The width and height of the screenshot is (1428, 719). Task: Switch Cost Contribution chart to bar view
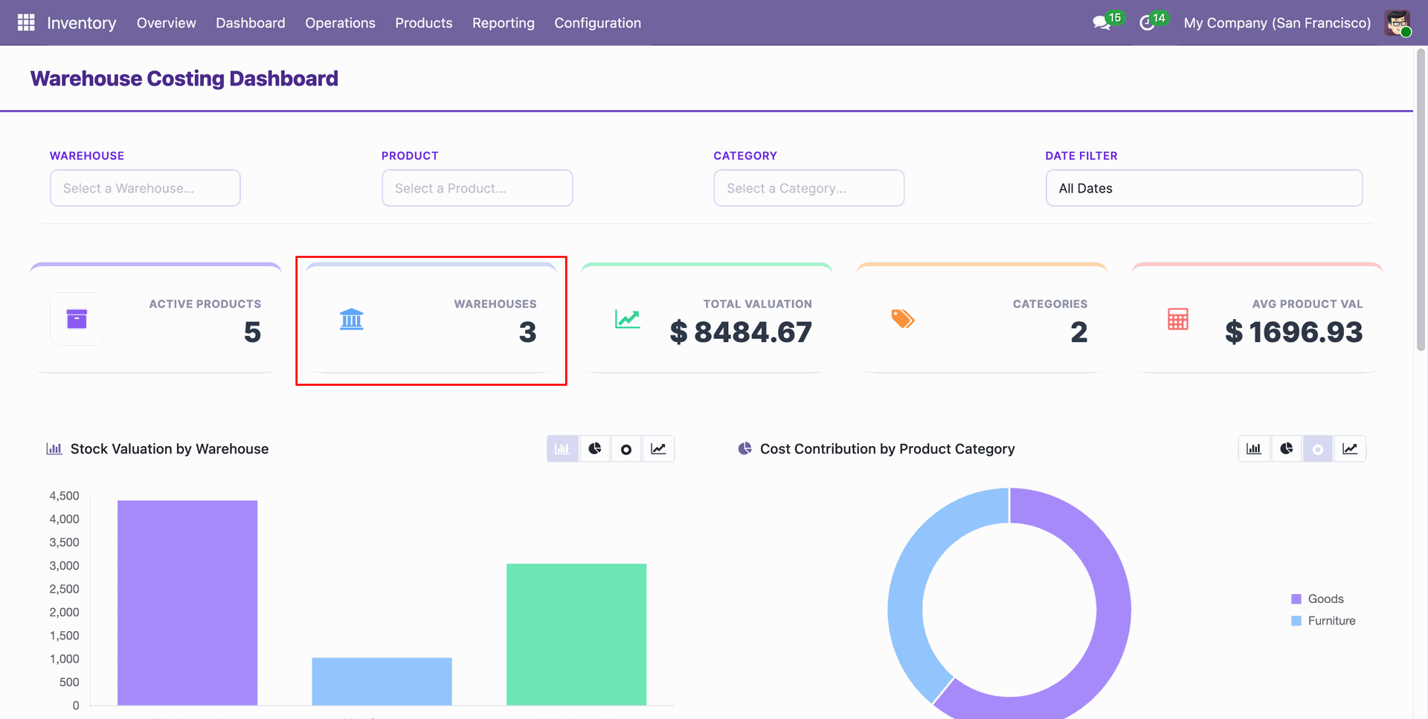[x=1254, y=449]
